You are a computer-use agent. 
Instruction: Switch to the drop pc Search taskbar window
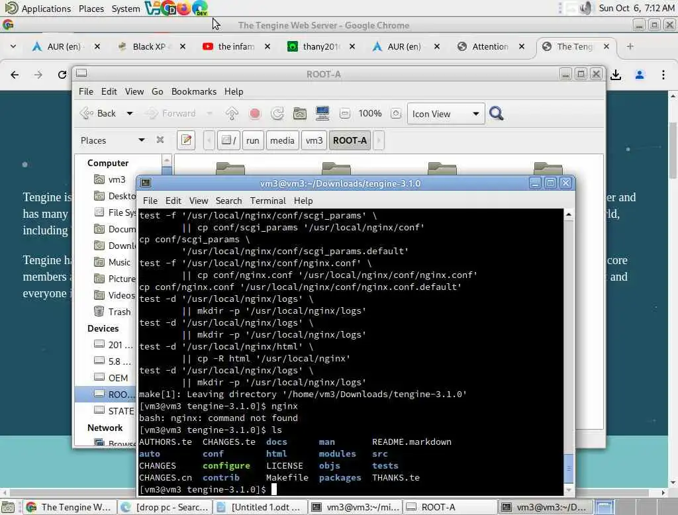165,507
